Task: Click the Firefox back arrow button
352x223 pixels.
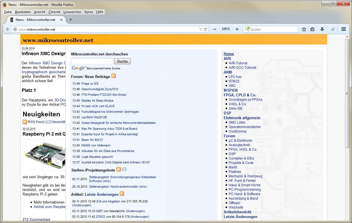Action: [8, 29]
